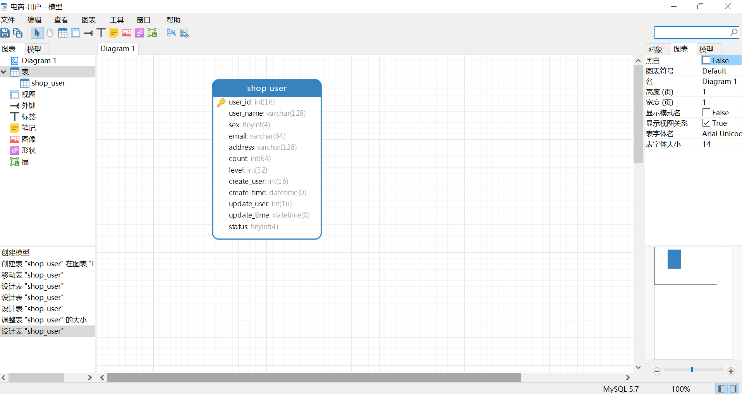Image resolution: width=742 pixels, height=394 pixels.
Task: Click the canvas horizontal scroll-right arrow
Action: click(x=628, y=377)
